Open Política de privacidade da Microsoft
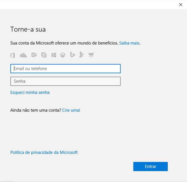The image size is (187, 182). pos(44,152)
